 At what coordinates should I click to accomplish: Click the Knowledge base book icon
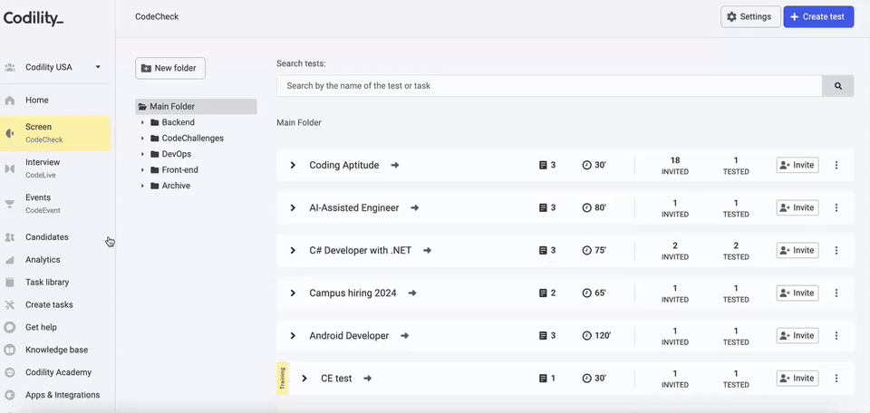9,351
